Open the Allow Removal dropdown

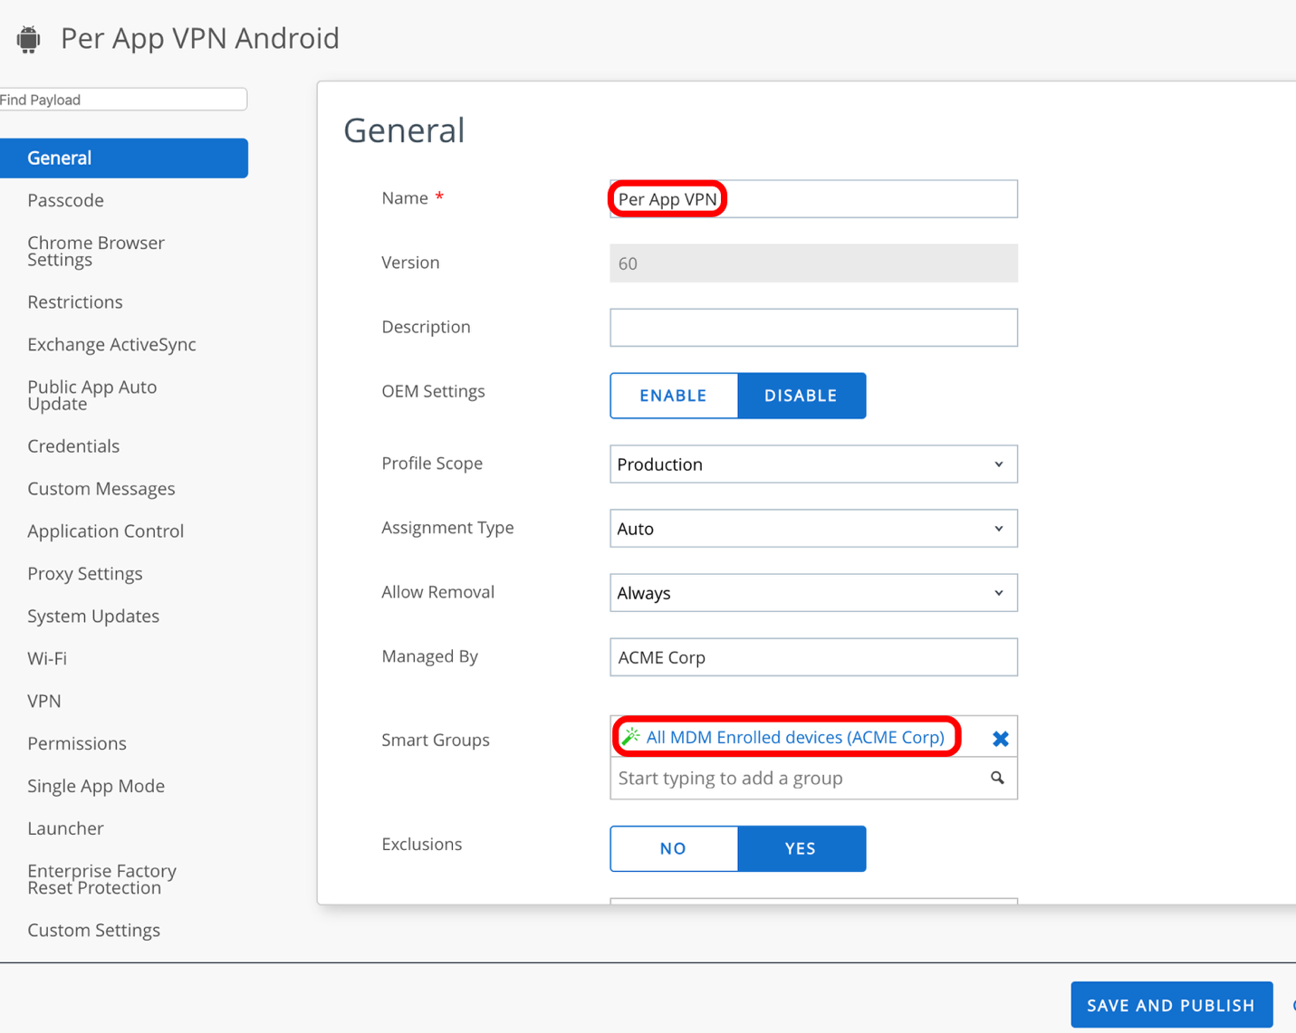click(812, 593)
